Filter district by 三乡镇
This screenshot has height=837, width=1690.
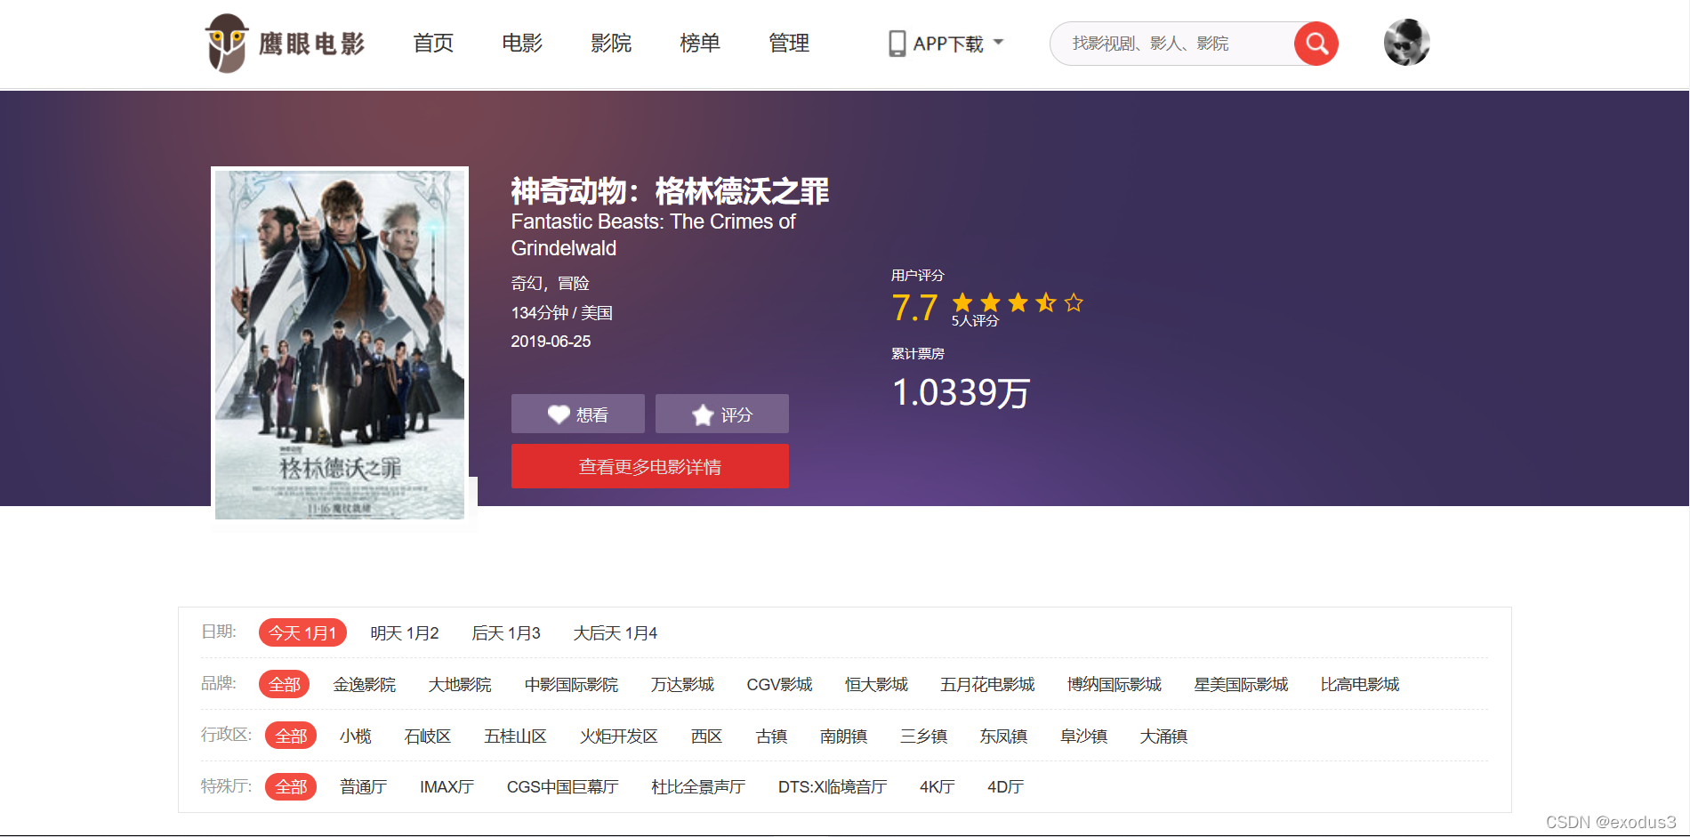923,736
